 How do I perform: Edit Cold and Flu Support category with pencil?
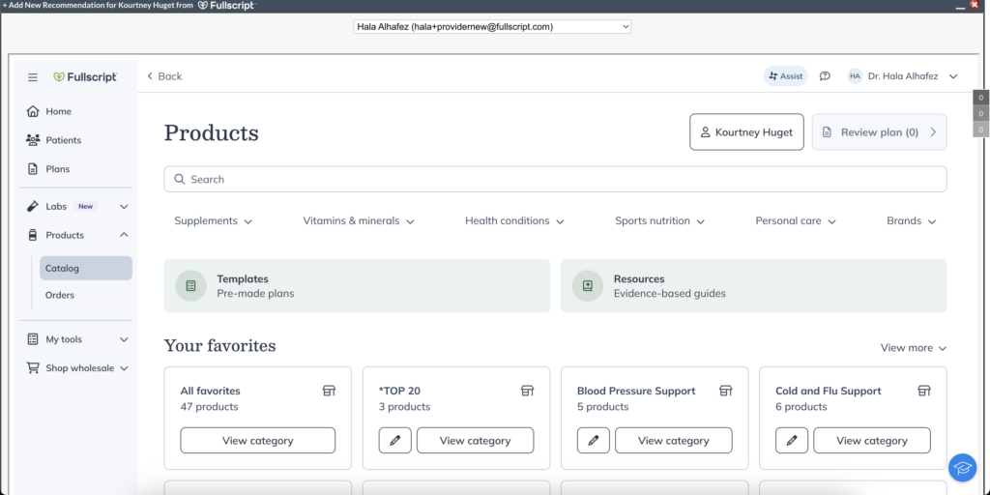click(x=792, y=441)
